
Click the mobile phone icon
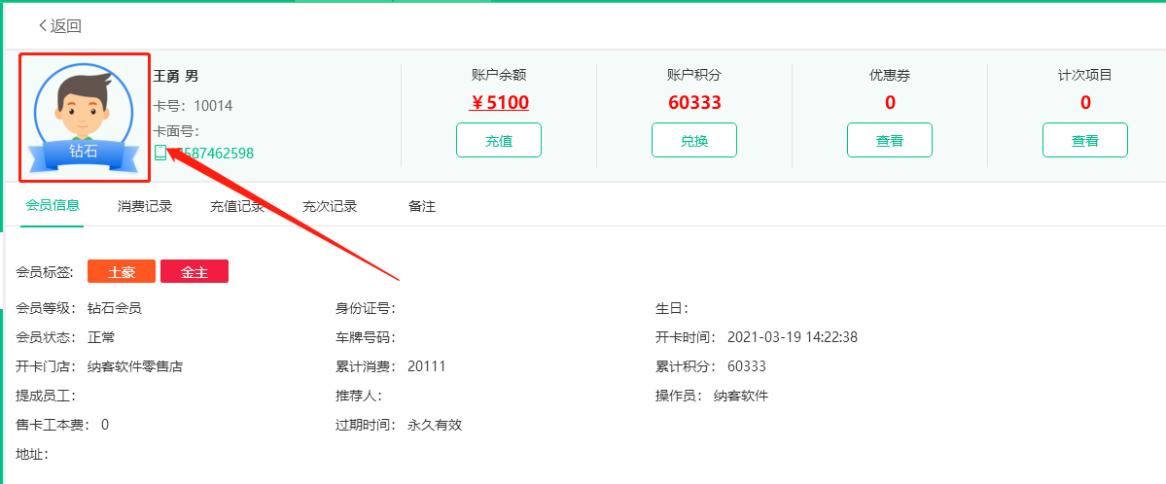[160, 153]
